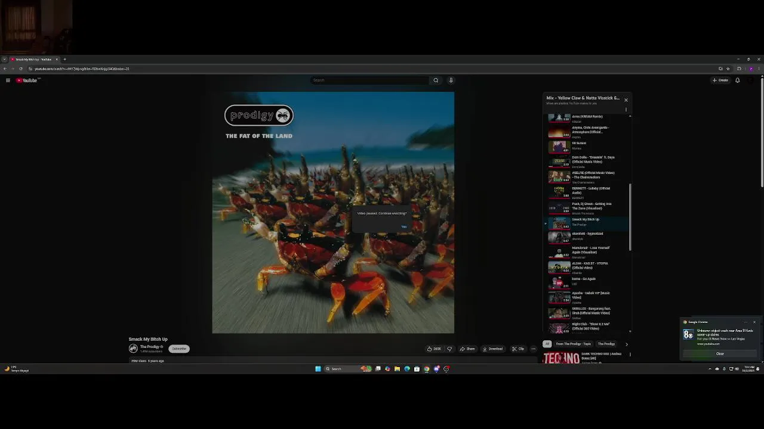The image size is (764, 429).
Task: Close the Mix playlist panel
Action: coord(626,100)
